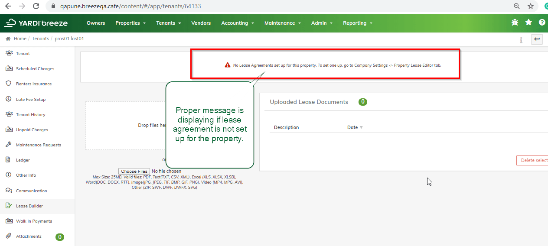Click the Tenants breadcrumb link
Viewport: 548px width, 246px height.
click(x=40, y=39)
